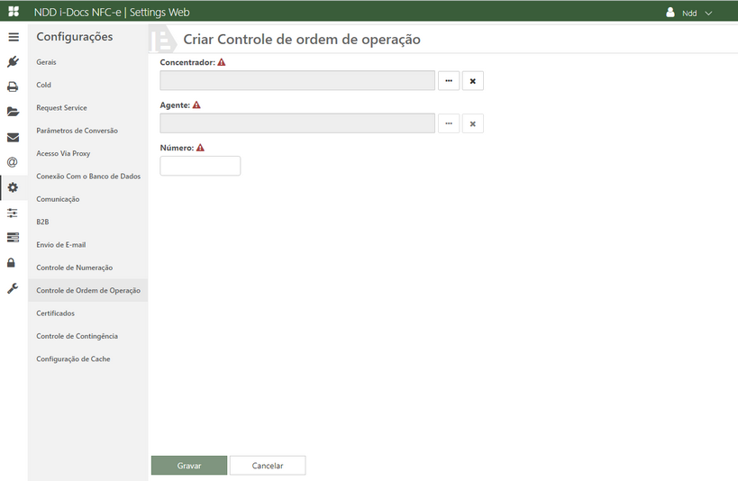Focus the Agente input field
This screenshot has height=481, width=738.
tap(297, 123)
